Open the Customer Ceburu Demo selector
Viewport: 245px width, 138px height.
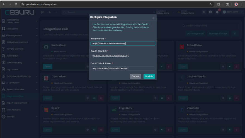(162, 12)
